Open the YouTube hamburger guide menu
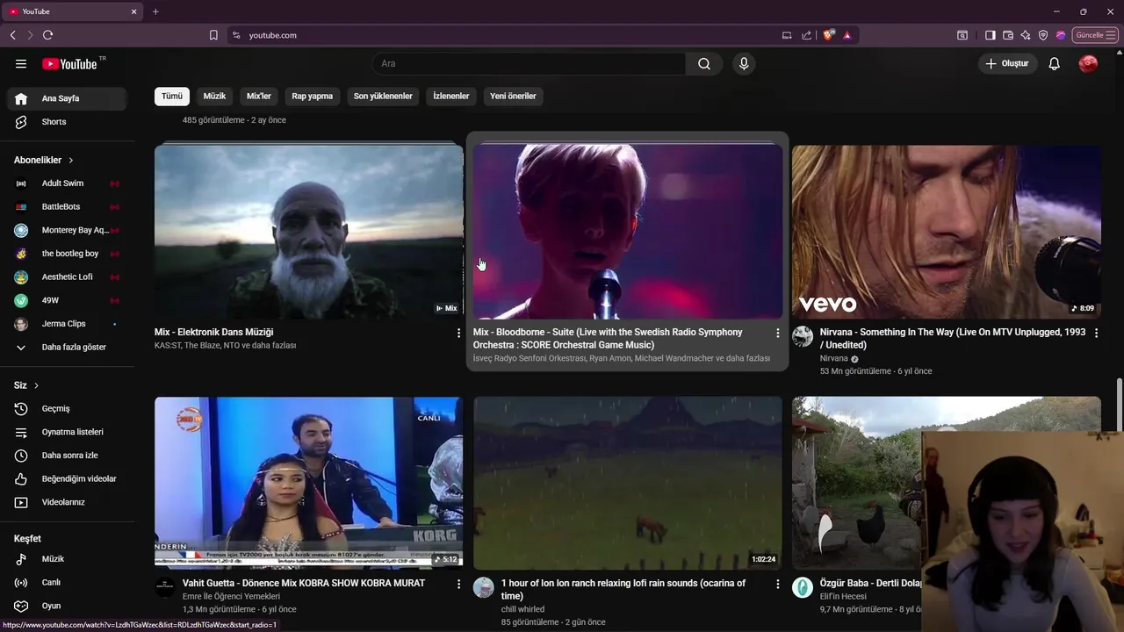 (x=21, y=63)
